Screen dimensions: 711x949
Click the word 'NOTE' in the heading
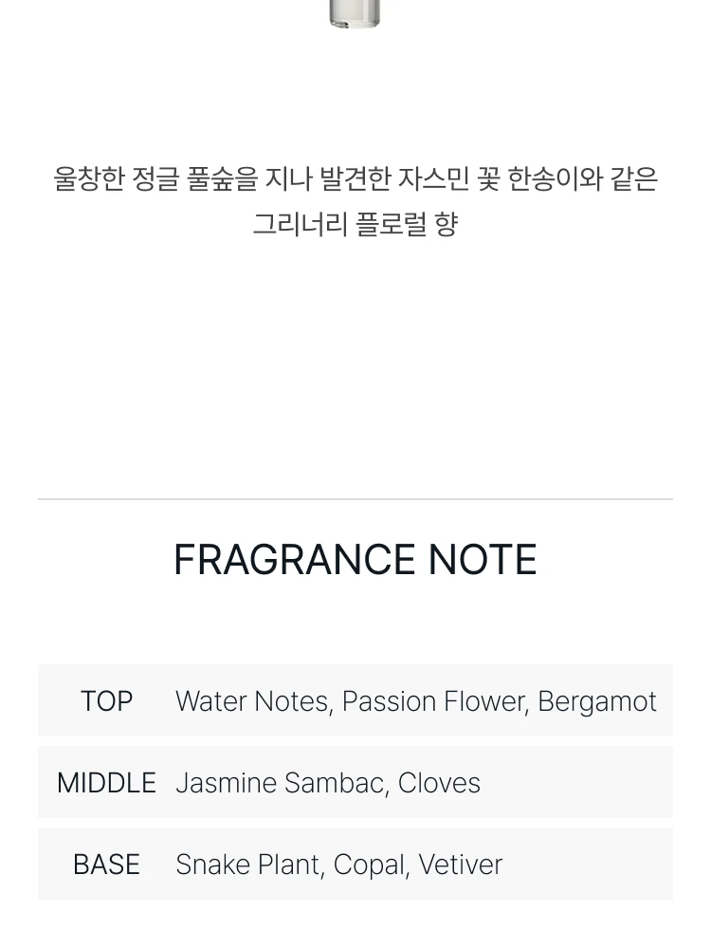483,559
